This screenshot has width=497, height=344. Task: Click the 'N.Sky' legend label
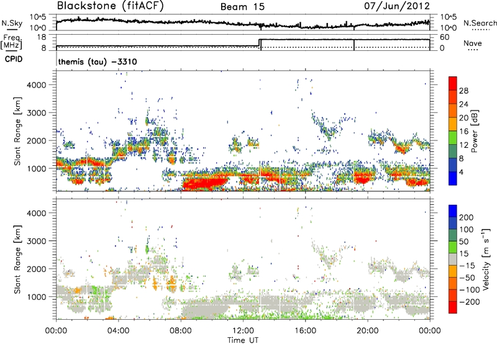(x=12, y=23)
